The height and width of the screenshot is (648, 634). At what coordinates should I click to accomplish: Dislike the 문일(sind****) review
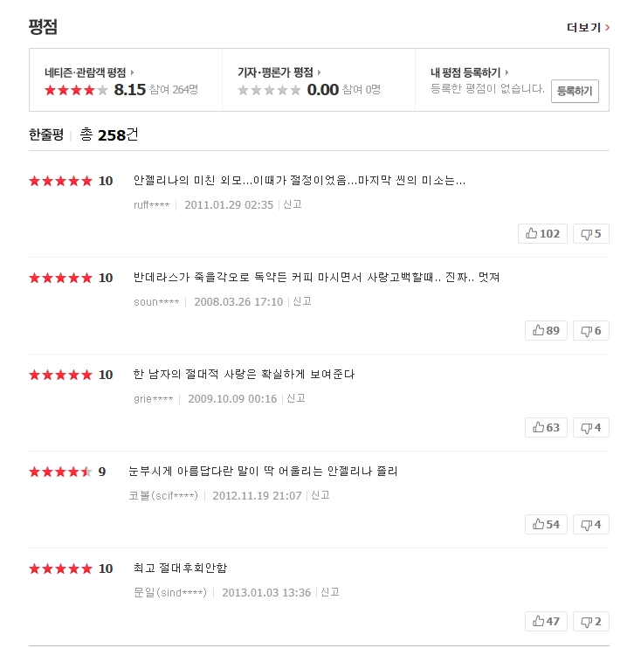coord(591,622)
